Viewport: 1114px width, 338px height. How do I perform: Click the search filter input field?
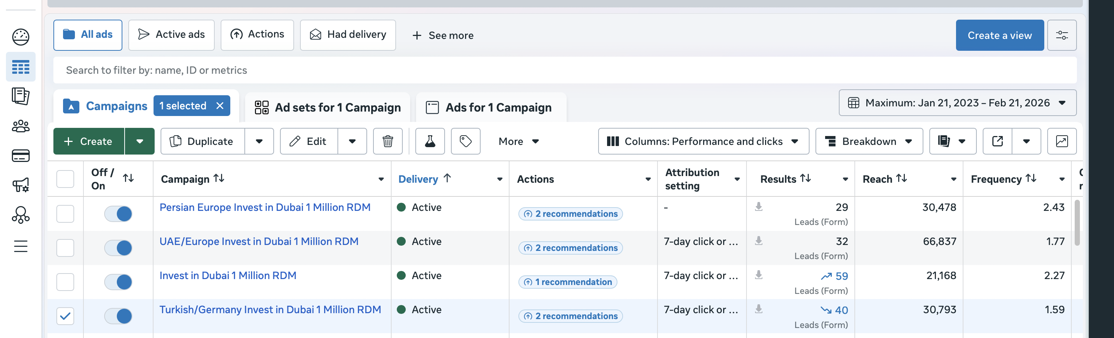(x=565, y=70)
